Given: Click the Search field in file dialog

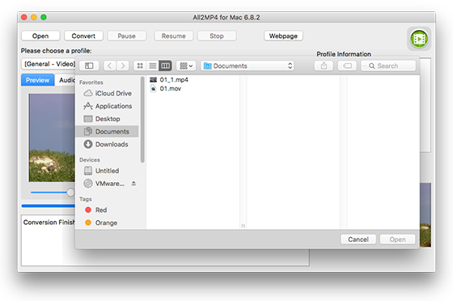Looking at the screenshot, I should tap(388, 66).
